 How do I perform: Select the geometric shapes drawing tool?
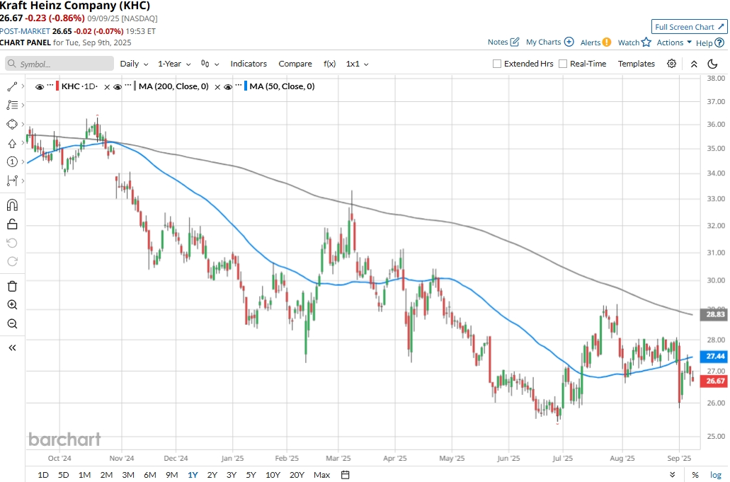pyautogui.click(x=12, y=125)
